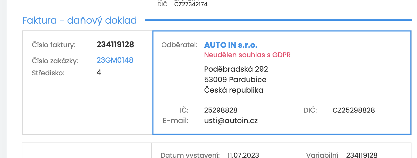417x158 pixels.
Task: Click the Datum vystavení label
Action: pos(190,155)
